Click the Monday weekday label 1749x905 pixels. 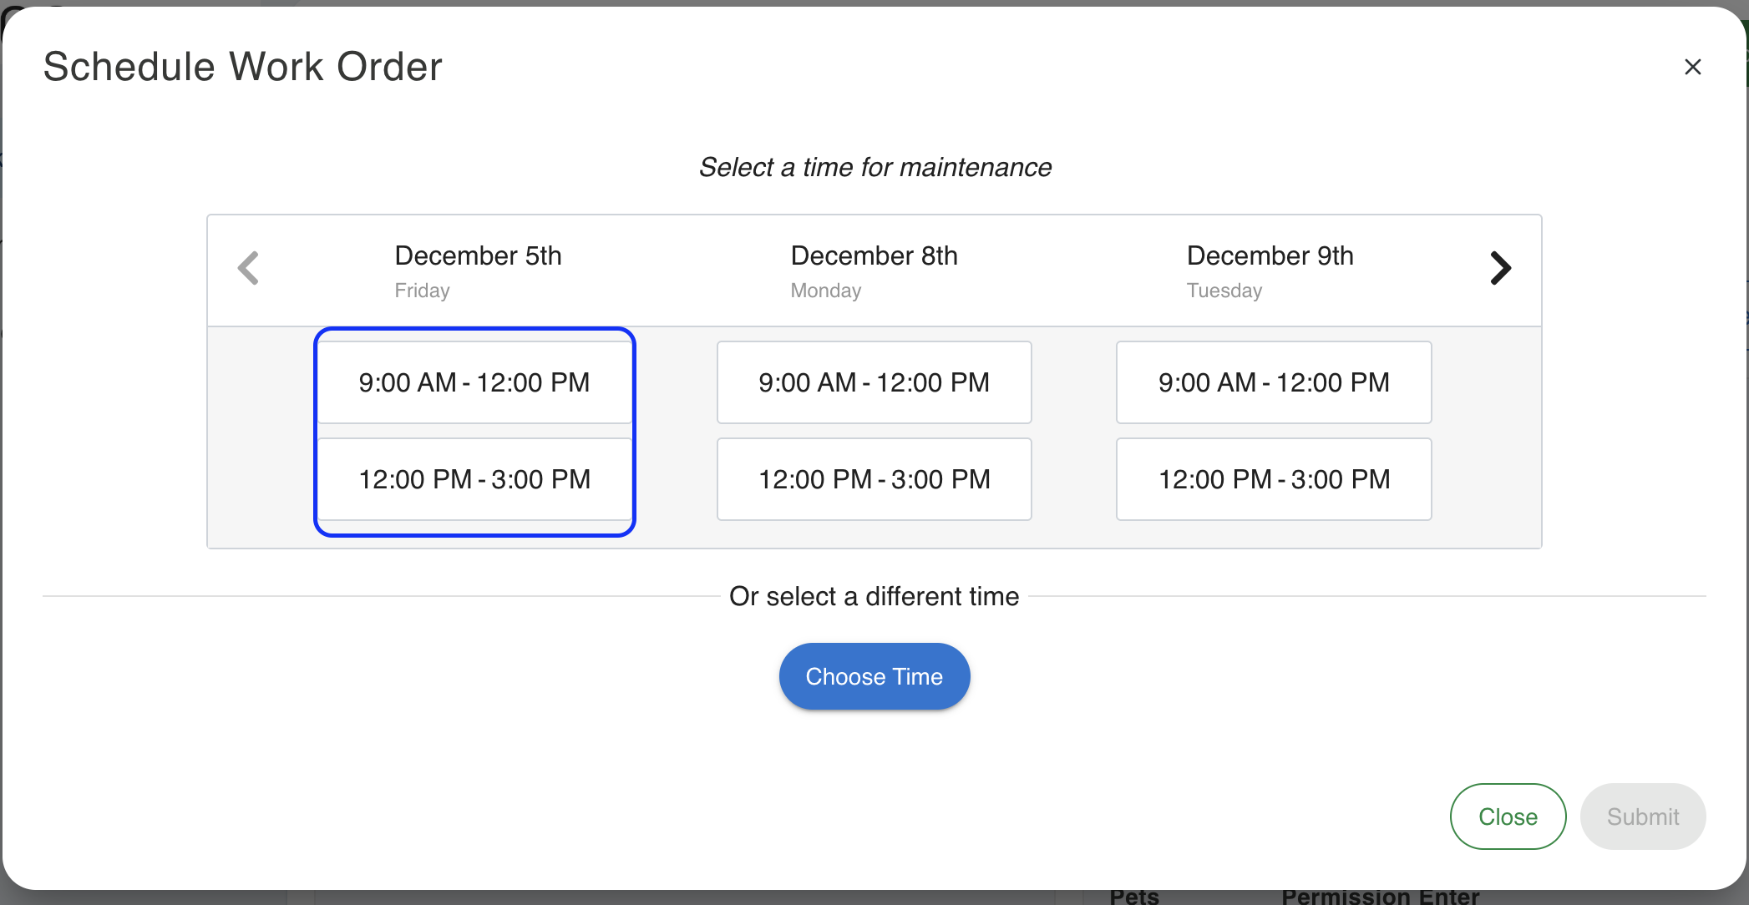[825, 291]
